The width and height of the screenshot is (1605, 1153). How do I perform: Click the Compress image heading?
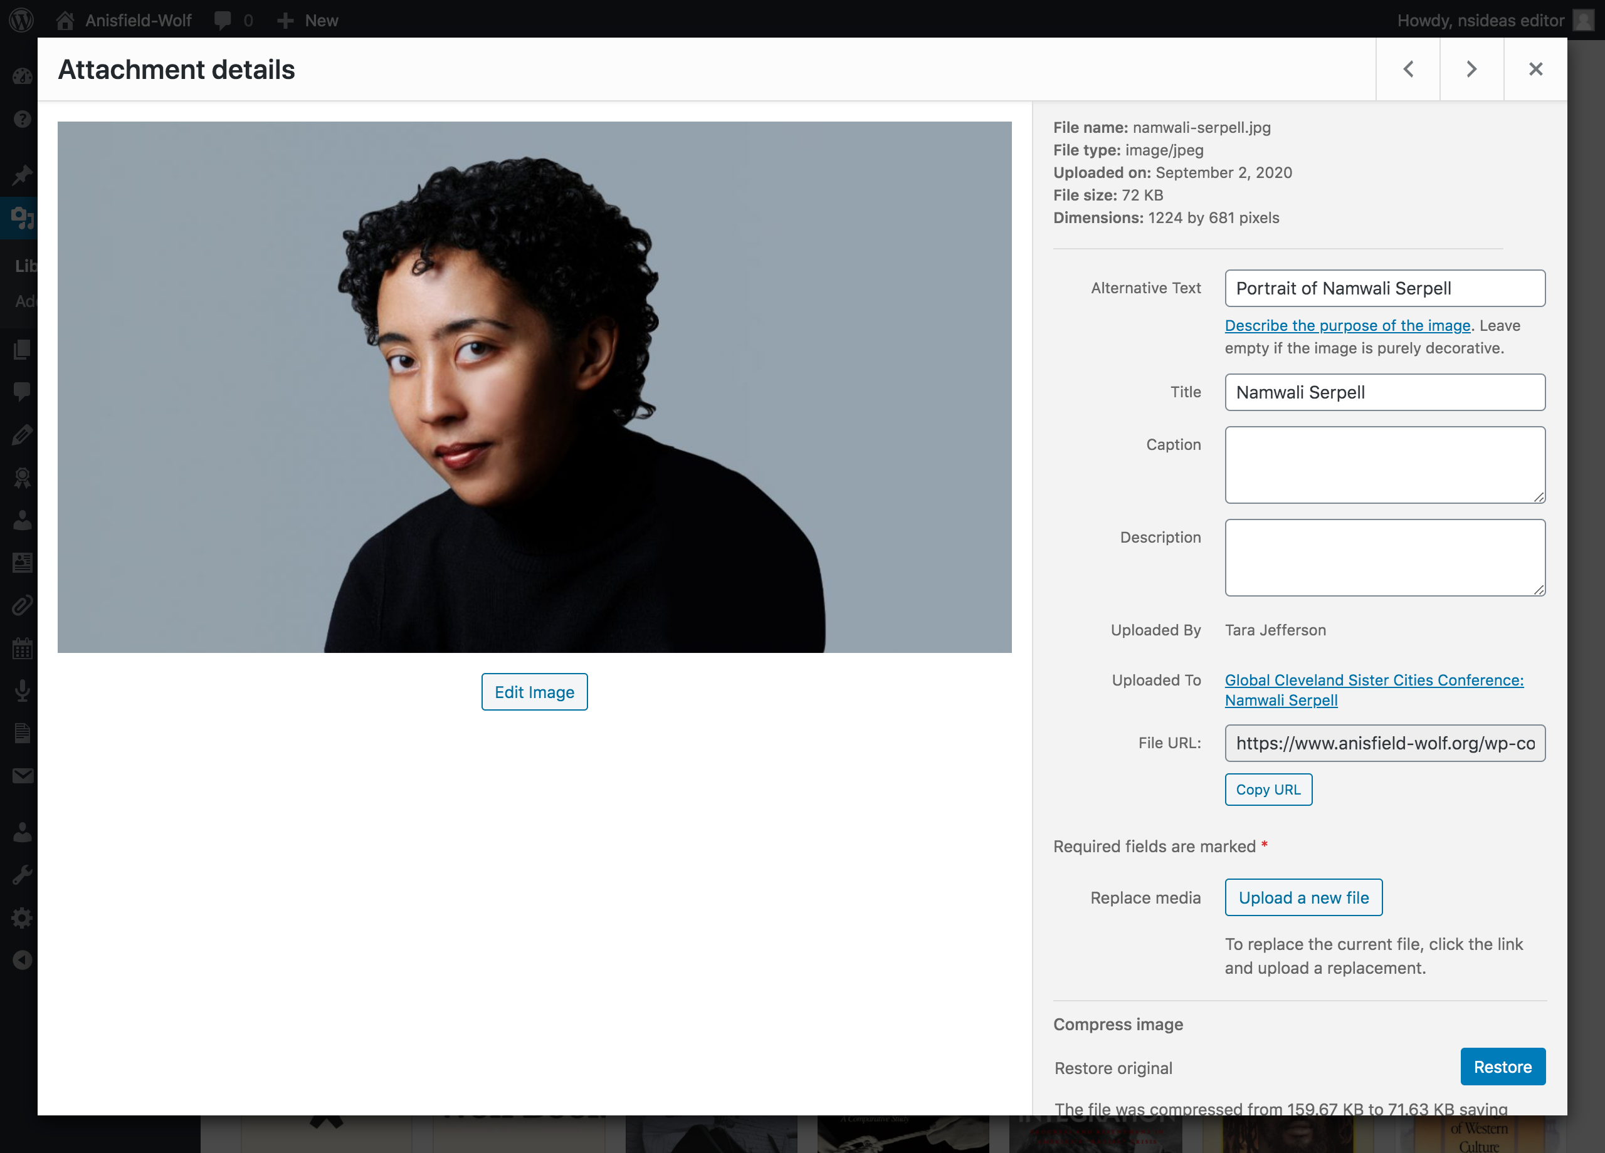click(x=1118, y=1025)
